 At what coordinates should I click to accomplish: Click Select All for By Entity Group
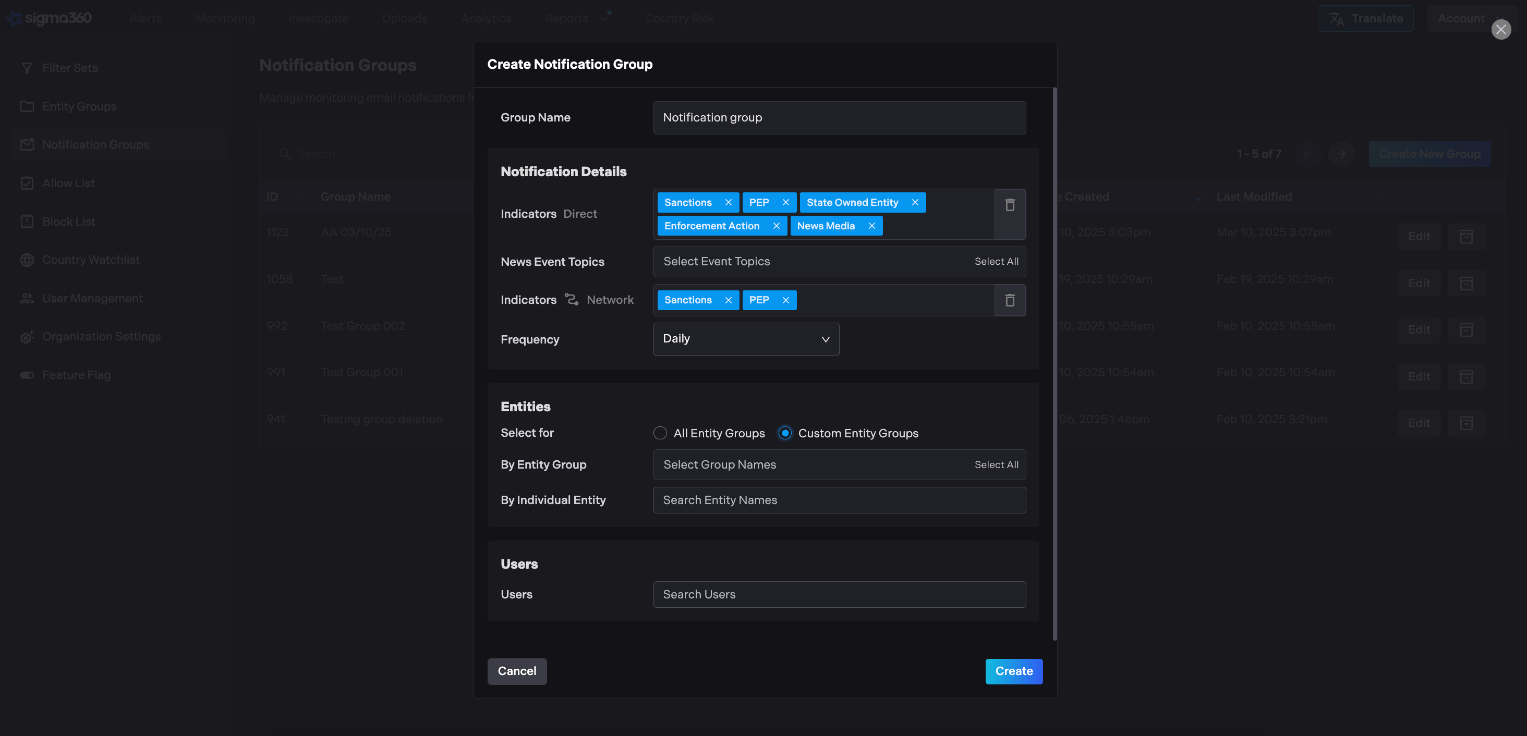click(x=996, y=464)
